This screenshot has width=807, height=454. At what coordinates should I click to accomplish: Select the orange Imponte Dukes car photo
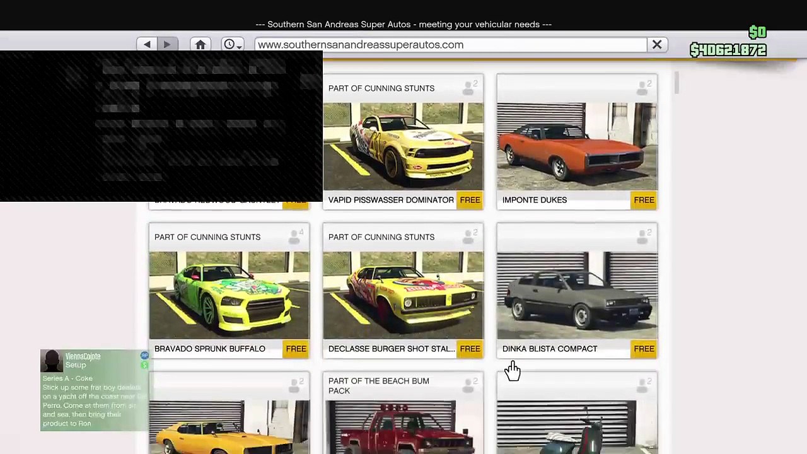tap(577, 146)
